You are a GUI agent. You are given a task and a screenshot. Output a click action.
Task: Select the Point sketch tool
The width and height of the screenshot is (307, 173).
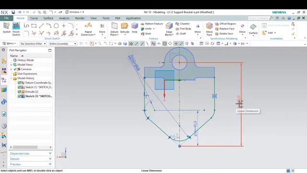pos(64,25)
